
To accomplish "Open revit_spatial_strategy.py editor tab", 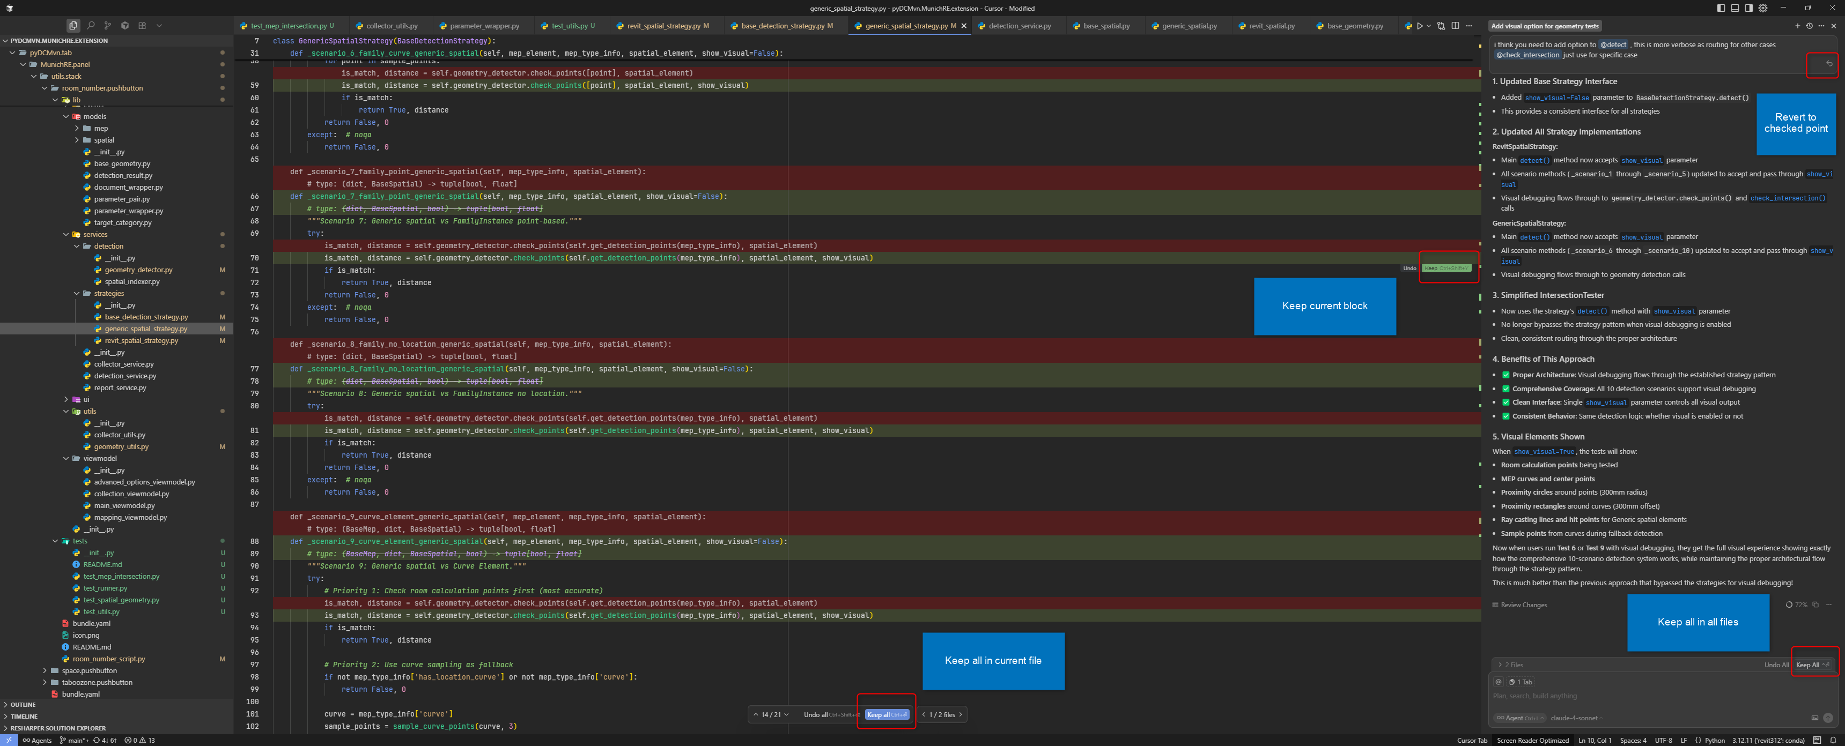I will 663,26.
